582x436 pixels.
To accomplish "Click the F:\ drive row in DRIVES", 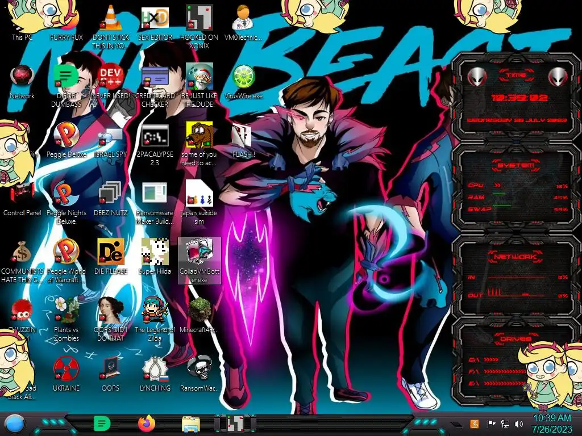I will click(496, 371).
